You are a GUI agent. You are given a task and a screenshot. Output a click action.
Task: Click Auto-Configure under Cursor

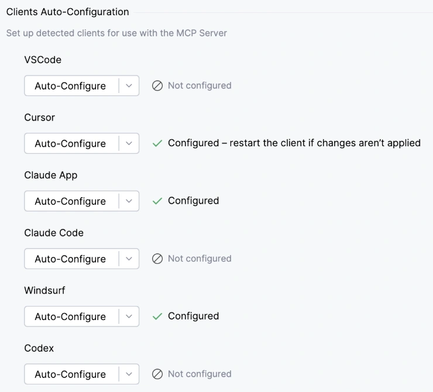(x=70, y=143)
